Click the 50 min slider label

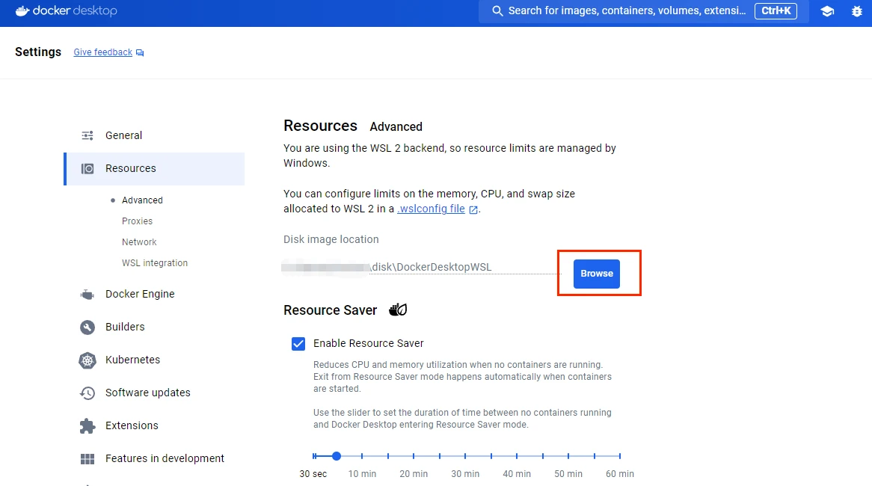[568, 474]
